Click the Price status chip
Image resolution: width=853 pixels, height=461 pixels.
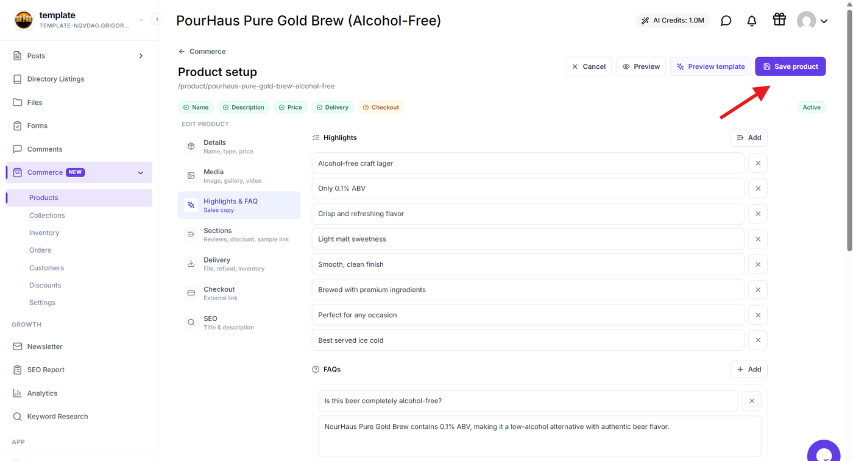290,107
